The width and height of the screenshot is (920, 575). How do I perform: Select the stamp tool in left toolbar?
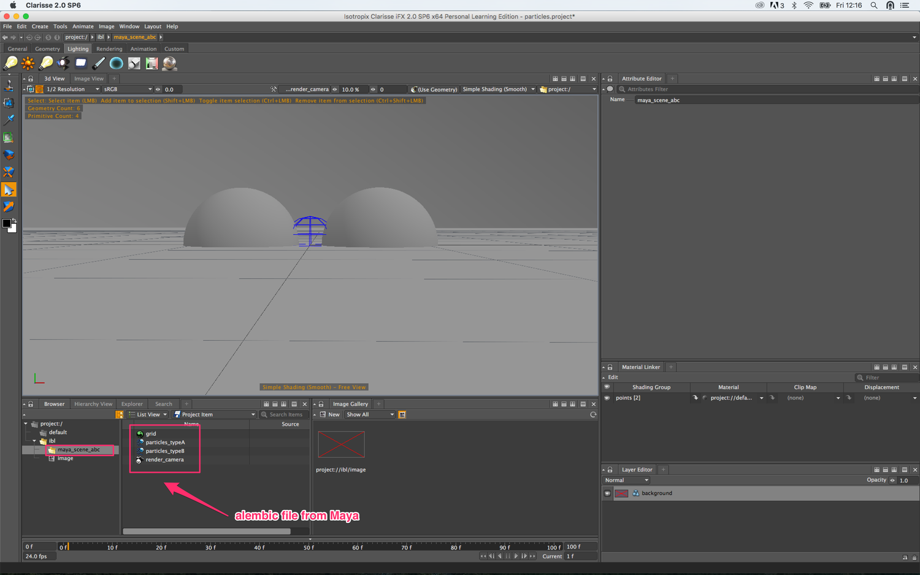tap(9, 86)
